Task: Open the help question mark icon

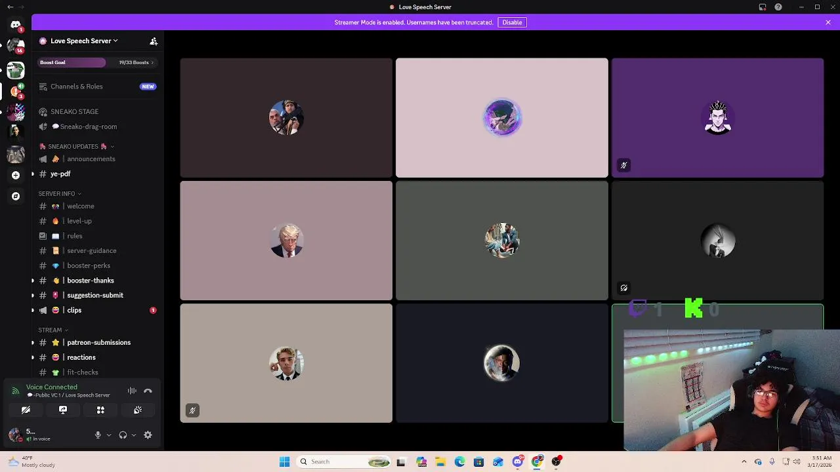Action: (778, 7)
